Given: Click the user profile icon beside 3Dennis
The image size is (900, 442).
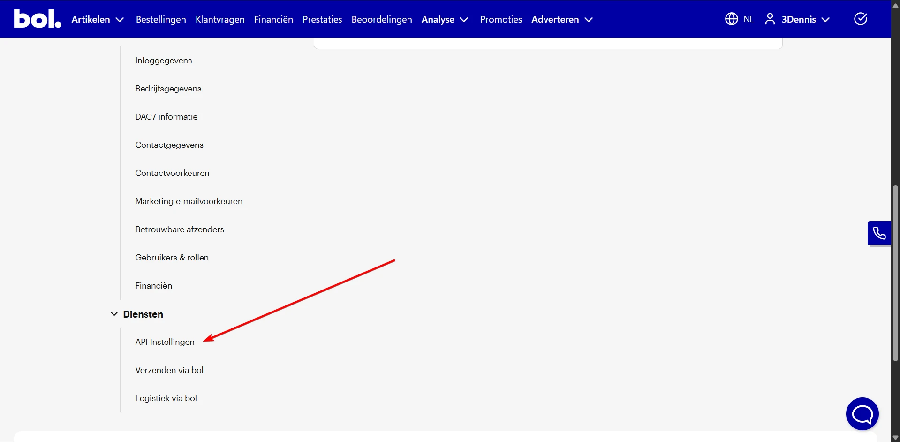Looking at the screenshot, I should [x=770, y=19].
